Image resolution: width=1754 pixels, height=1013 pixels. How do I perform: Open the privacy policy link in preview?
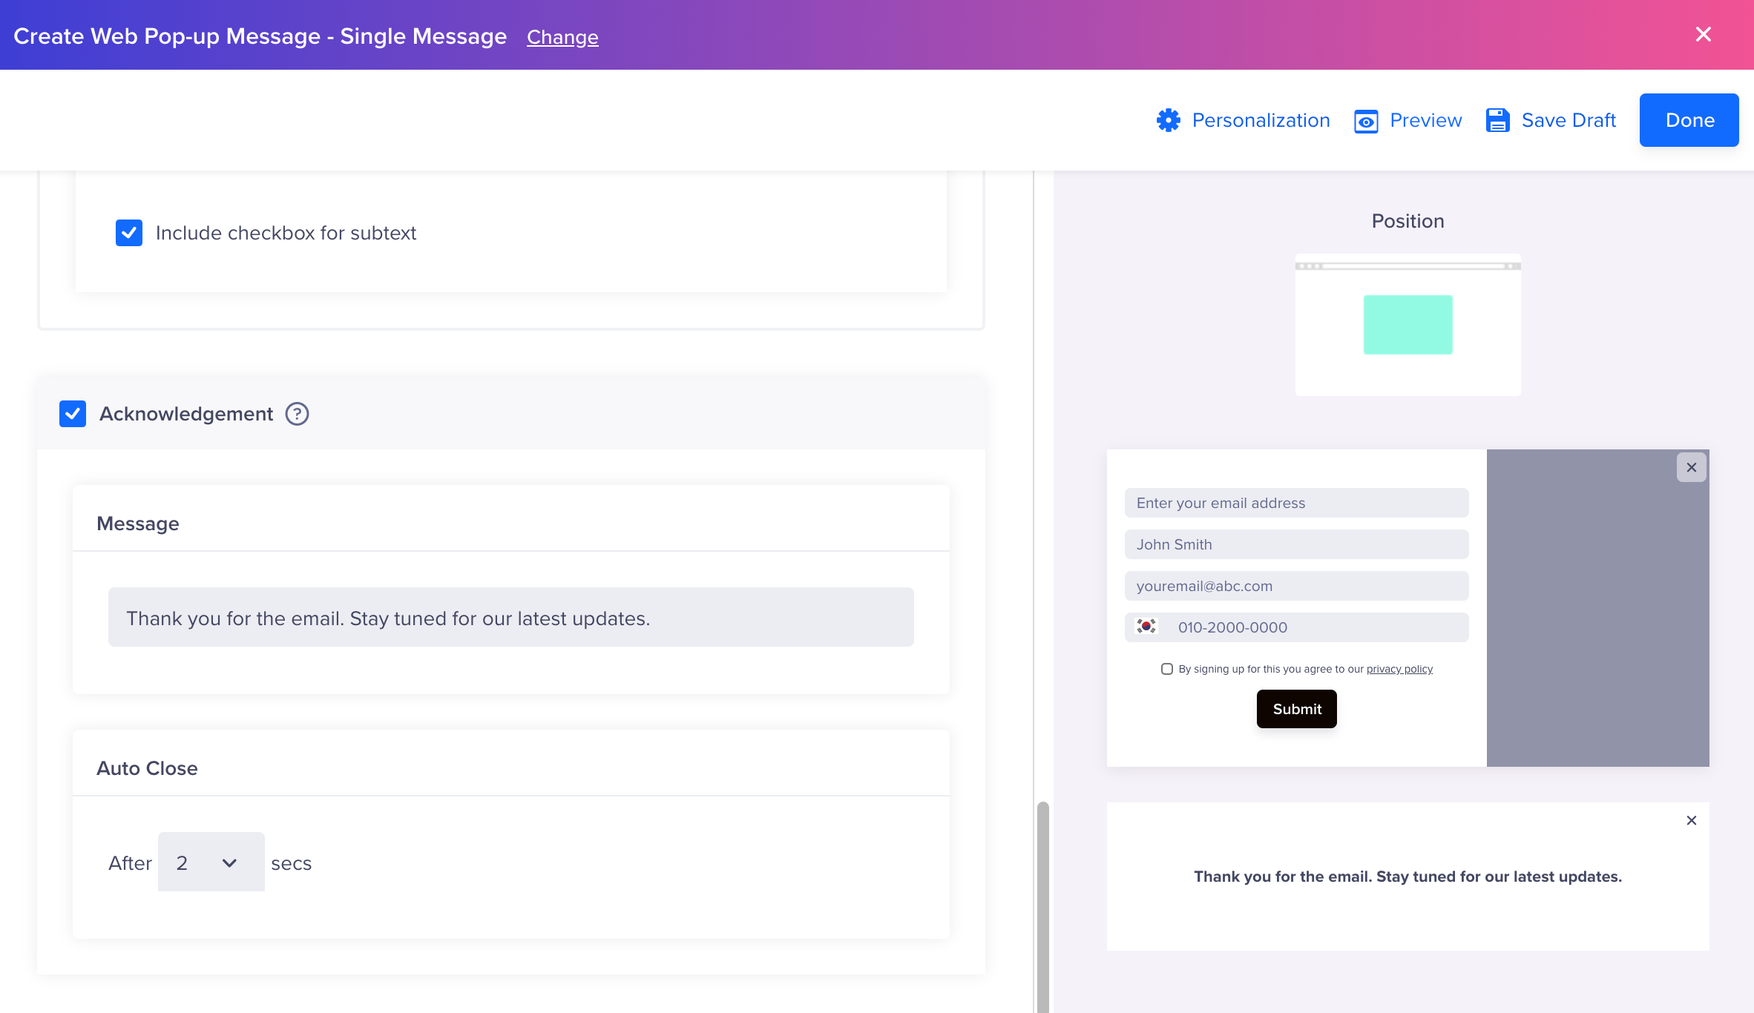(1399, 669)
